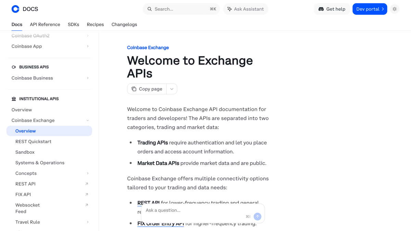This screenshot has height=231, width=411.
Task: Open the API Reference tab
Action: [x=45, y=24]
